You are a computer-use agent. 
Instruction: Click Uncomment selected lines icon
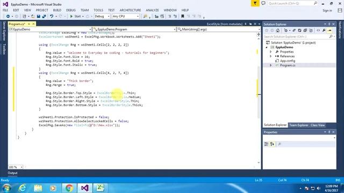coord(175,16)
